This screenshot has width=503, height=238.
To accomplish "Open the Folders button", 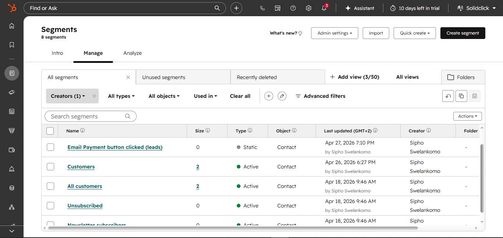I will pyautogui.click(x=463, y=77).
